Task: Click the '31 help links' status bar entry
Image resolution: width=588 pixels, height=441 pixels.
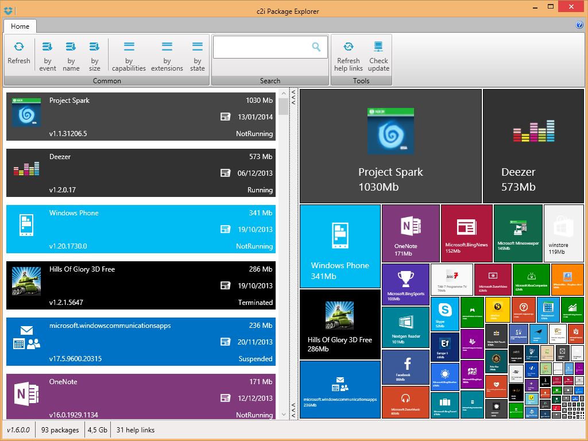Action: [x=136, y=430]
